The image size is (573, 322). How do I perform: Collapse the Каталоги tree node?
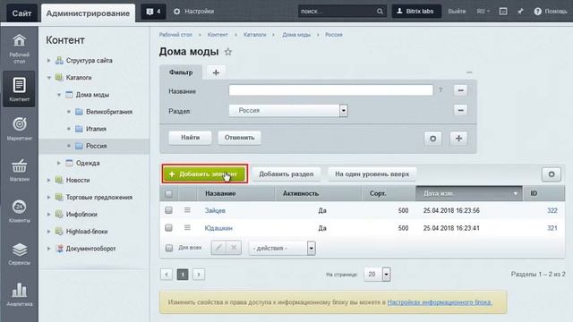[x=48, y=78]
